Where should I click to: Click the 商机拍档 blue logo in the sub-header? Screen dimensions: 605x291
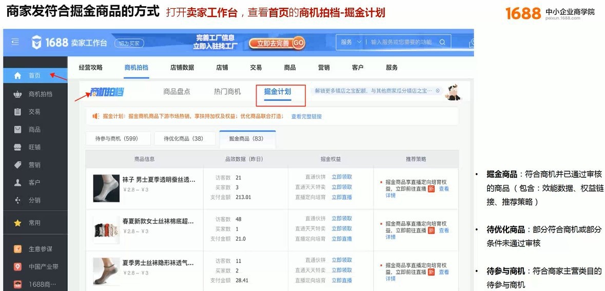coord(107,92)
